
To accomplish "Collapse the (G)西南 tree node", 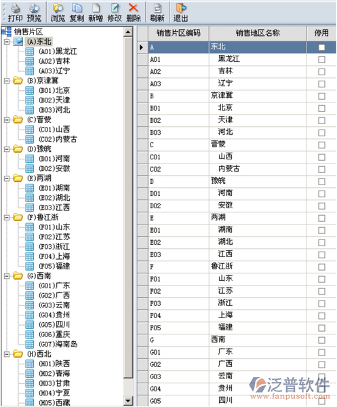I will (7, 276).
